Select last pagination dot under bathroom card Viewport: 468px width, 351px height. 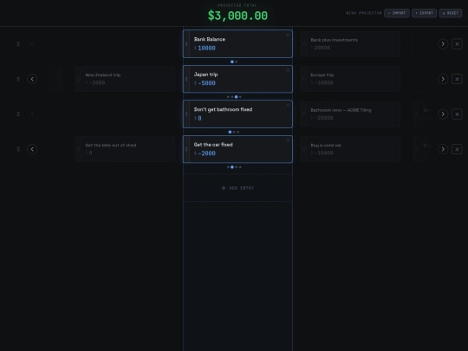pyautogui.click(x=237, y=132)
